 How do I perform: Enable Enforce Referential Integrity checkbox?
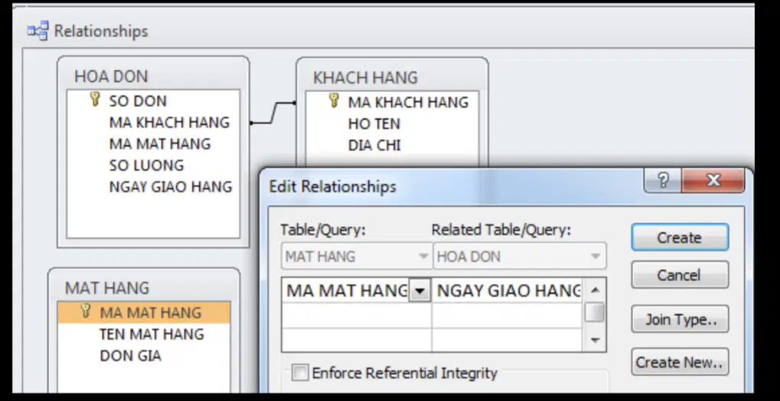tap(300, 372)
